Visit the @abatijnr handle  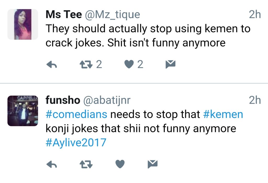(x=107, y=100)
